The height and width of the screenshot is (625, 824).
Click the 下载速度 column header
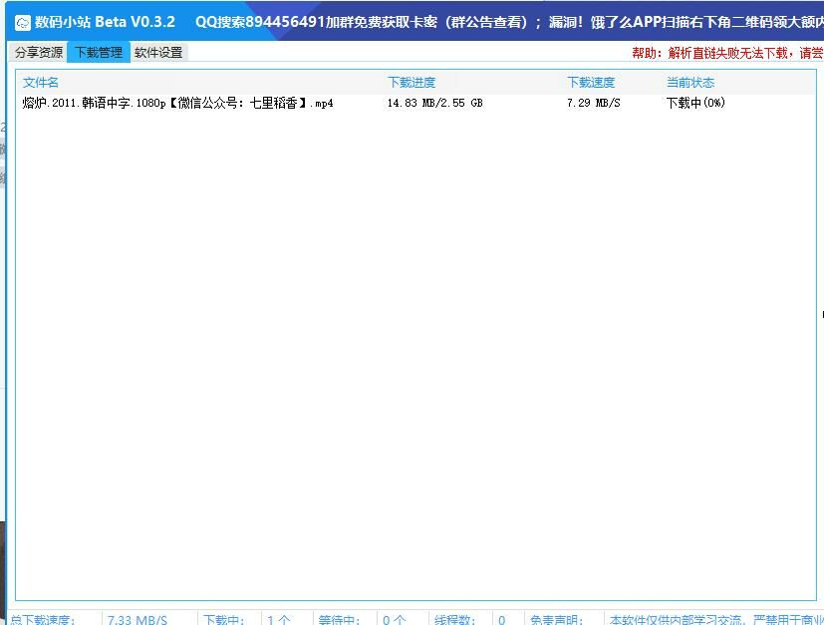(x=591, y=83)
